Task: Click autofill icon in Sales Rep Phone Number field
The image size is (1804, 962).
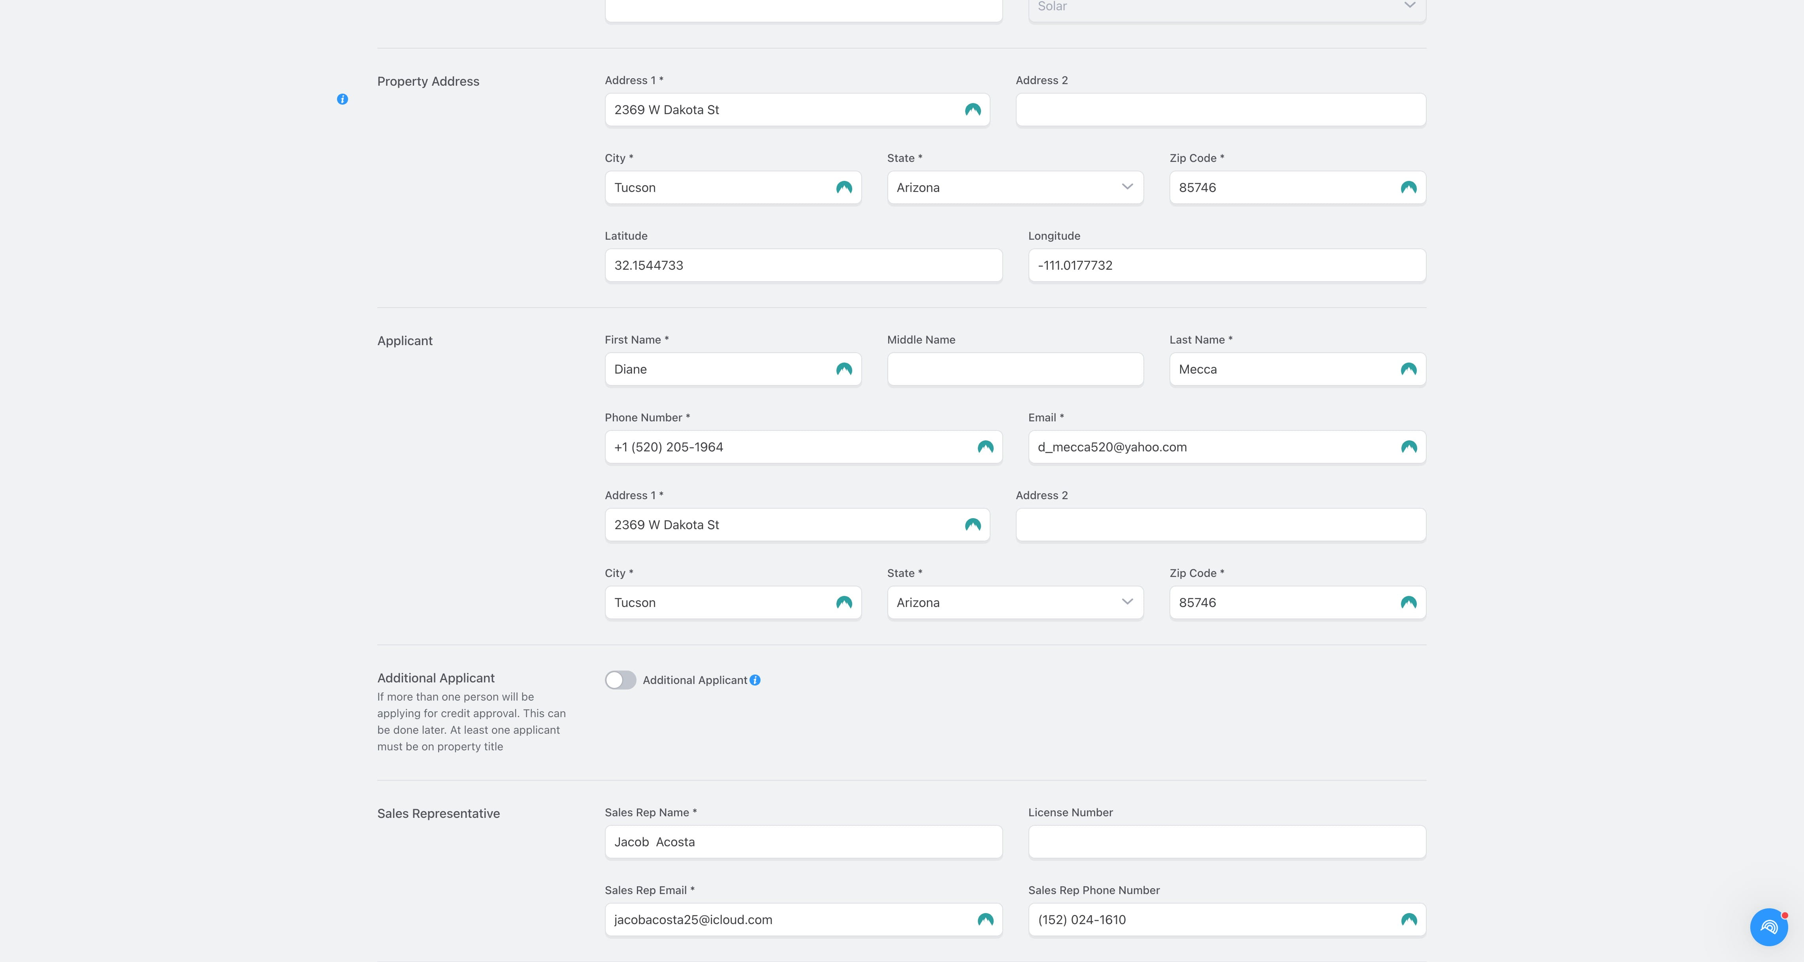Action: pos(1409,919)
